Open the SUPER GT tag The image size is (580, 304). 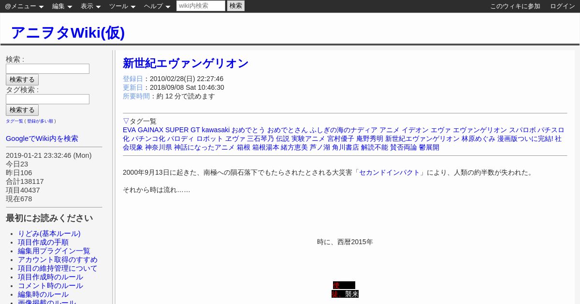pos(182,130)
